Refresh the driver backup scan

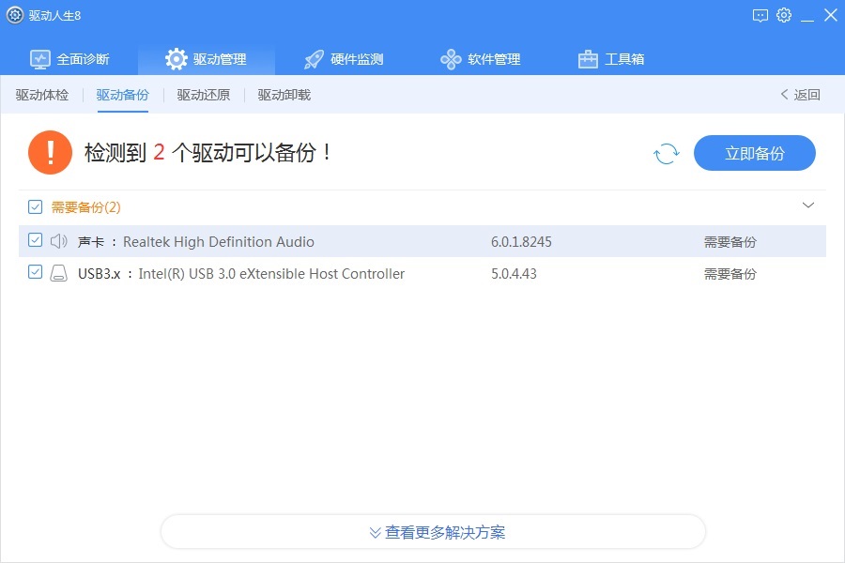click(x=667, y=153)
